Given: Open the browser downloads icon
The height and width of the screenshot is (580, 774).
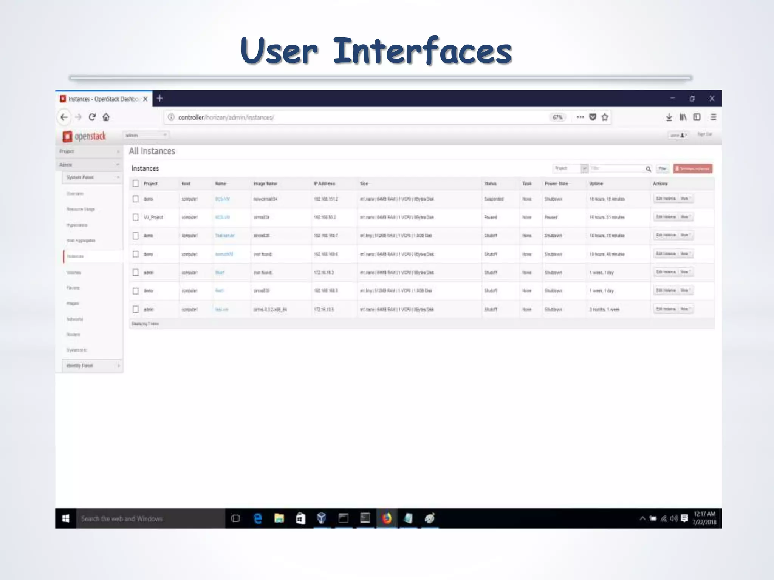Looking at the screenshot, I should pos(669,117).
